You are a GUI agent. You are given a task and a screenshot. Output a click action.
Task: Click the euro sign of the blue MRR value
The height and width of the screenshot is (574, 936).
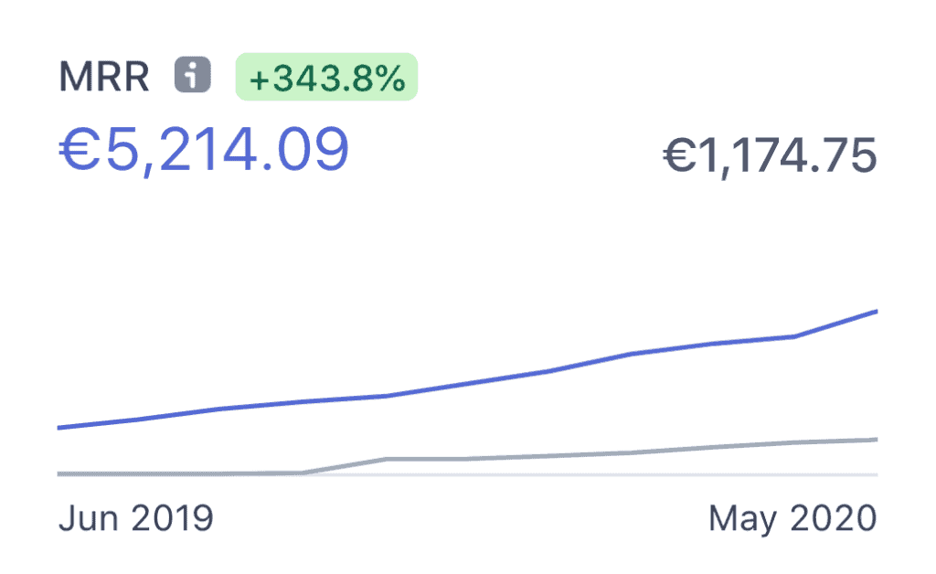[80, 149]
